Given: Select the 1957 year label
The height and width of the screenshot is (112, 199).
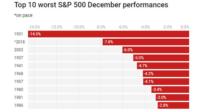Looking at the screenshot, I should click(18, 81).
